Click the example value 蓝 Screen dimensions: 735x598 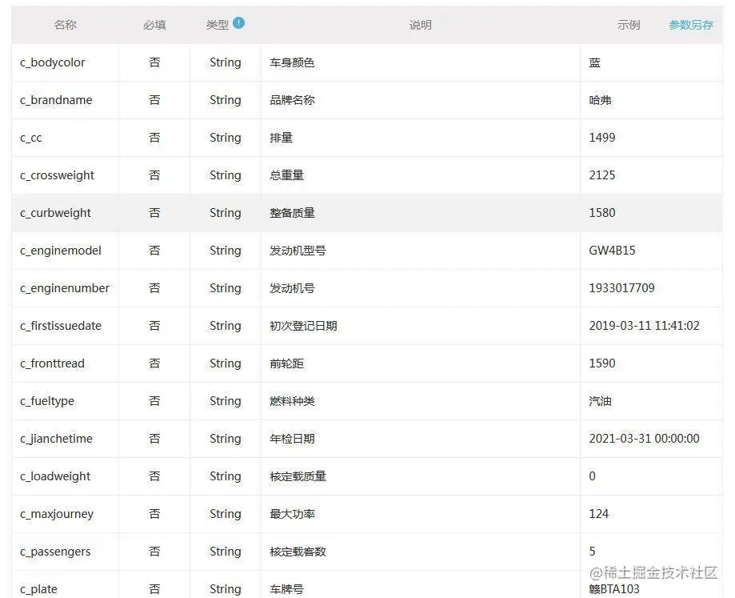pos(595,62)
